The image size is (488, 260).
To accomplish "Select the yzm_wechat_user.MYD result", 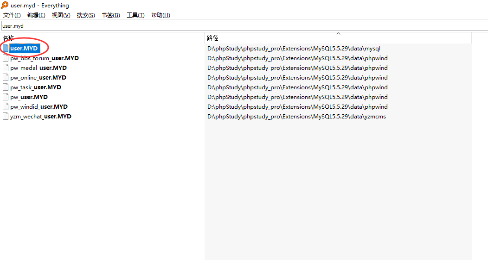I will [x=41, y=116].
